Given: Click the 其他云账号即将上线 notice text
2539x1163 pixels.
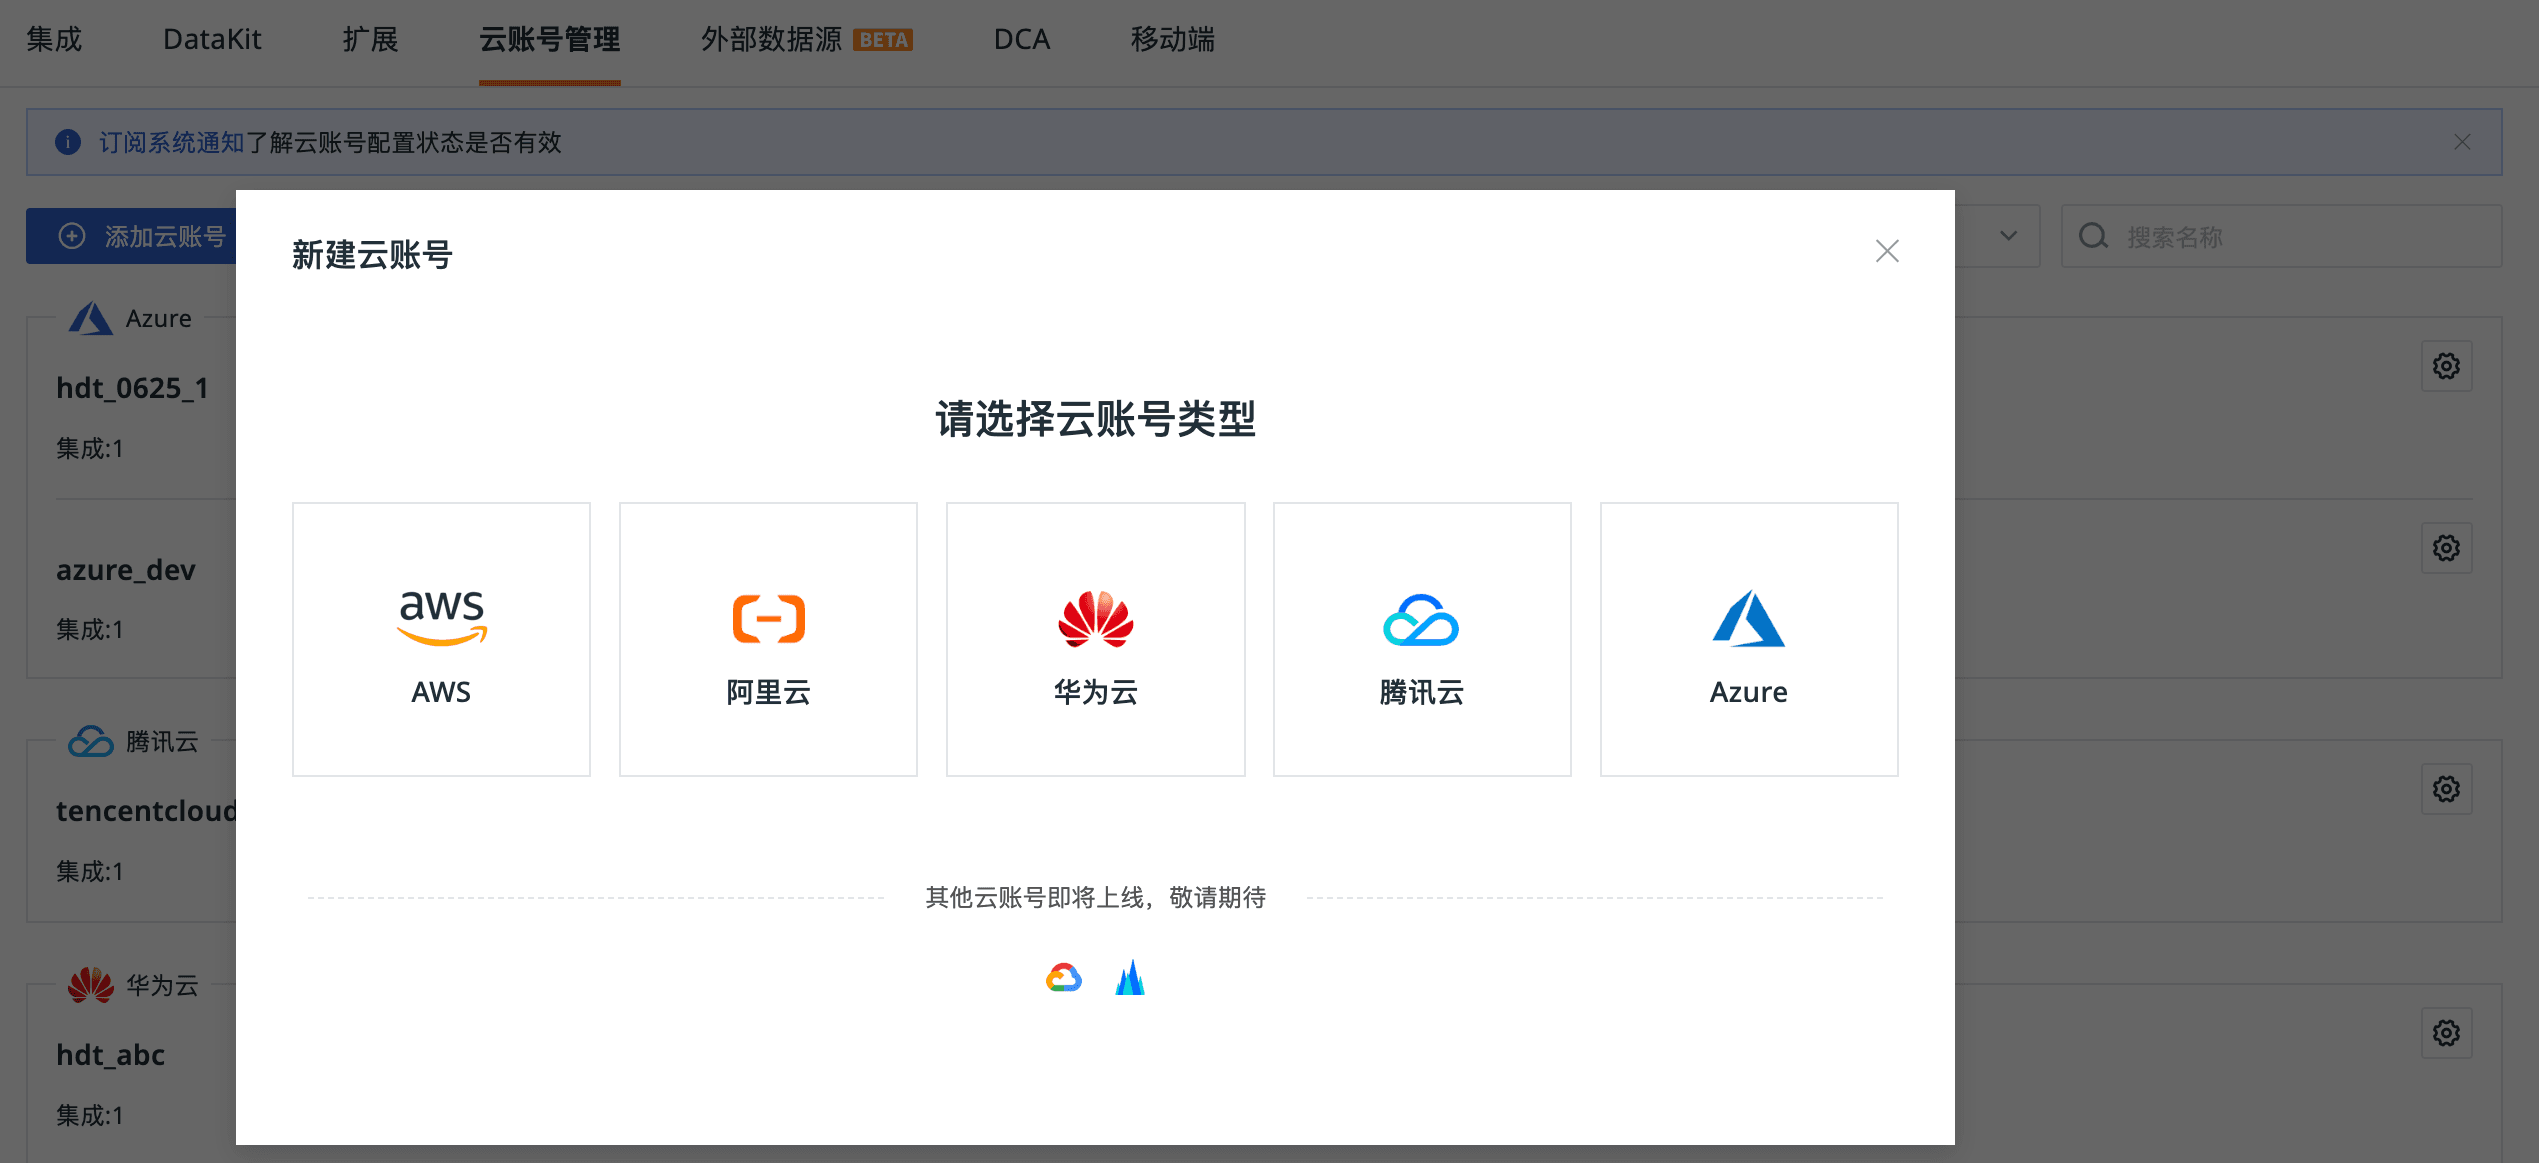Looking at the screenshot, I should click(1096, 897).
